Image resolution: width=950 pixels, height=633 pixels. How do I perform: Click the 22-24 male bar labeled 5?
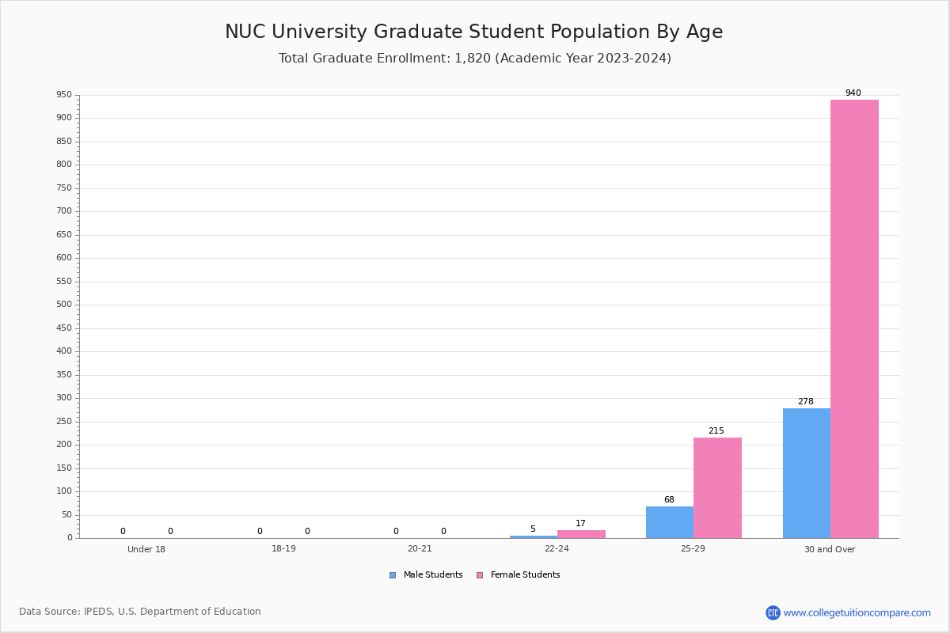(534, 536)
